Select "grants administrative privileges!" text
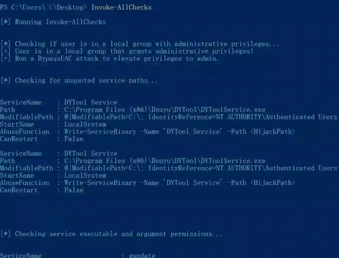This screenshot has height=258, width=339. tap(191, 51)
